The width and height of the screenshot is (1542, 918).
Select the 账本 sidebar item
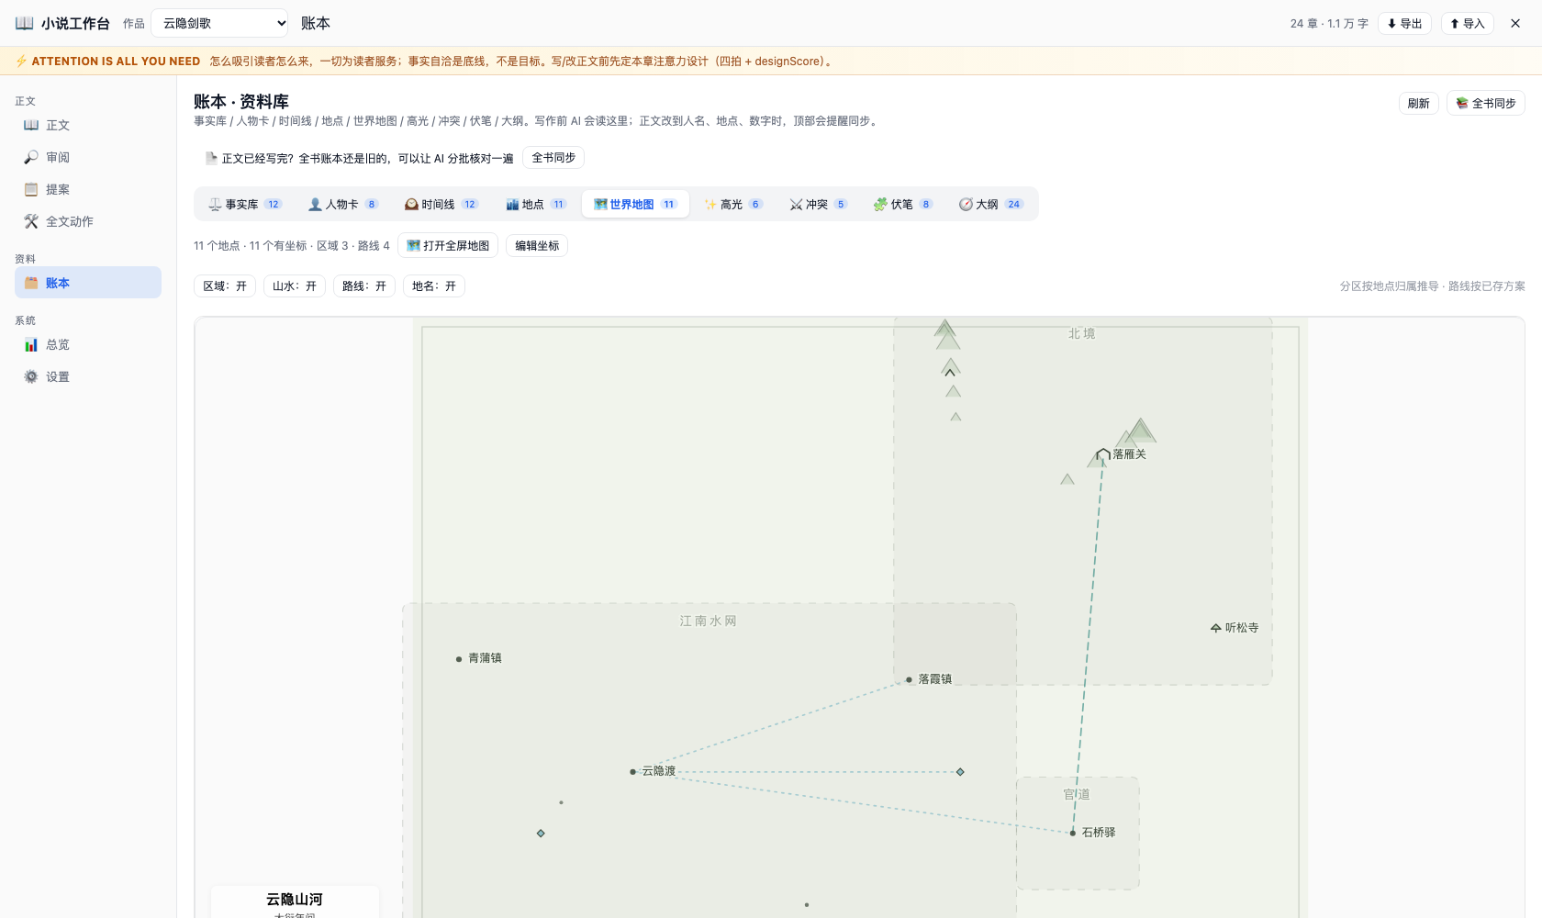[88, 283]
